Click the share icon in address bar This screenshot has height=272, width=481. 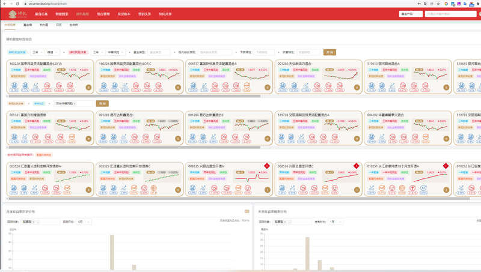click(x=432, y=4)
